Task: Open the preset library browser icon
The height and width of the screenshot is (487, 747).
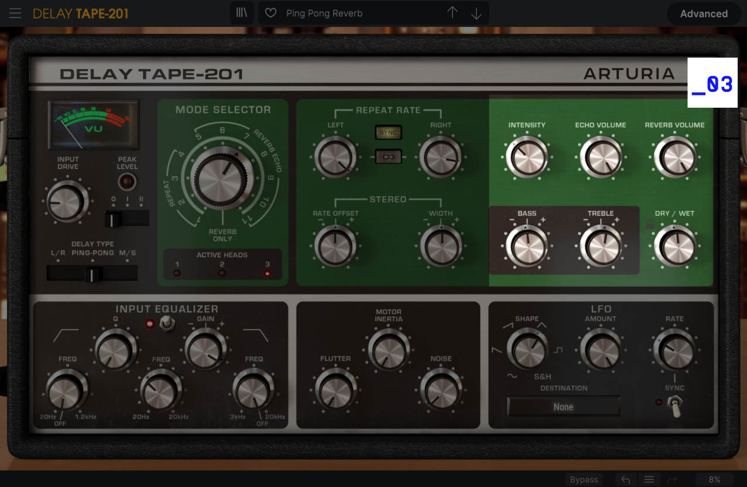Action: (x=241, y=13)
